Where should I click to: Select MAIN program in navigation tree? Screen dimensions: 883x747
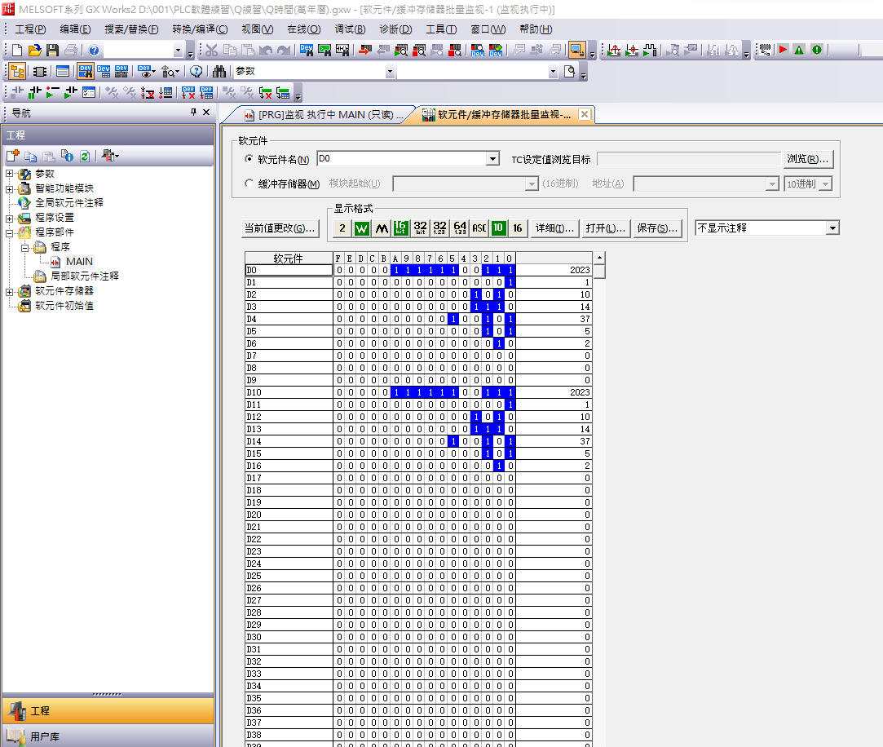click(79, 262)
